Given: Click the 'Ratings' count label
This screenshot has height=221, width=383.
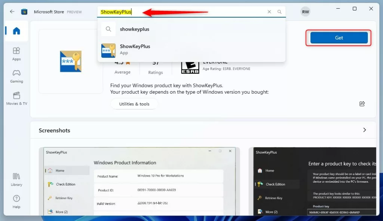Looking at the screenshot, I should click(155, 72).
